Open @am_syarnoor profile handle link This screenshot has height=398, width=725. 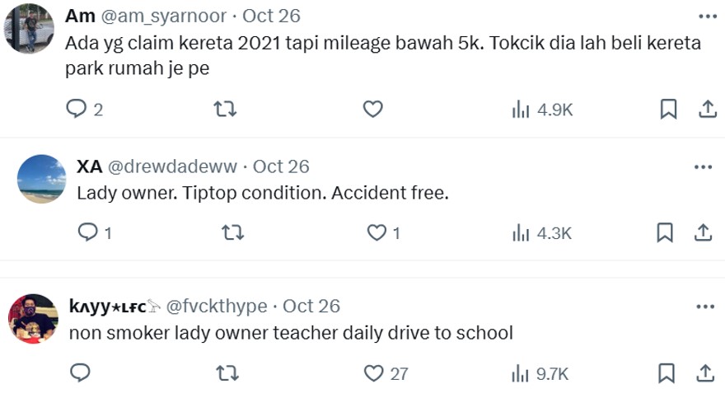pos(164,16)
